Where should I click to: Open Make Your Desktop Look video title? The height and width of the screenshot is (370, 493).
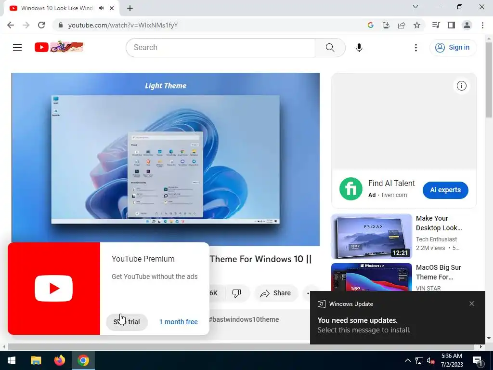[x=439, y=223]
